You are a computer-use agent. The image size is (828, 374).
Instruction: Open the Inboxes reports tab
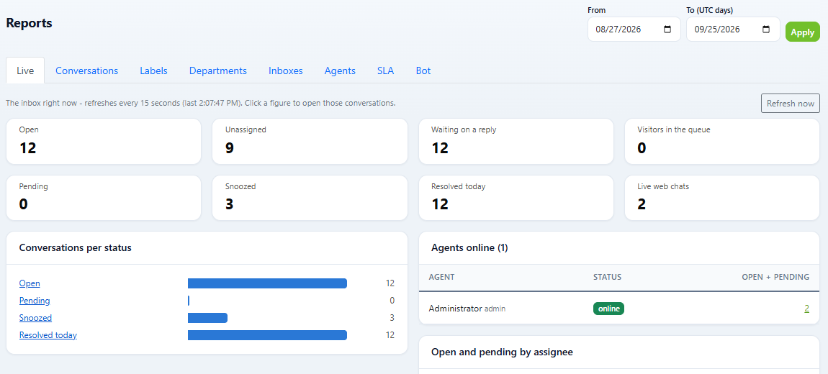(x=286, y=70)
